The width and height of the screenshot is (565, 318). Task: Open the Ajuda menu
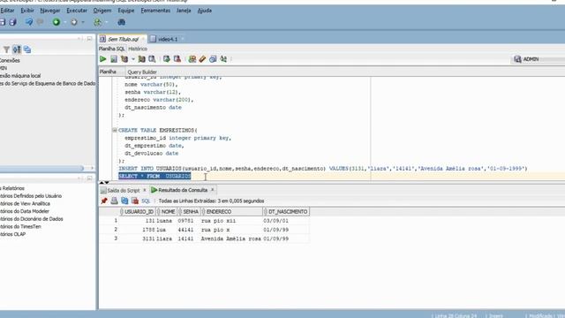(204, 11)
